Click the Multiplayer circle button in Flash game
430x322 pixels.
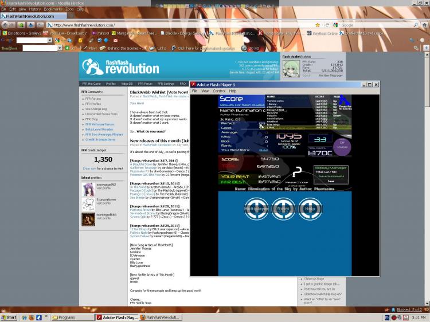(x=256, y=209)
